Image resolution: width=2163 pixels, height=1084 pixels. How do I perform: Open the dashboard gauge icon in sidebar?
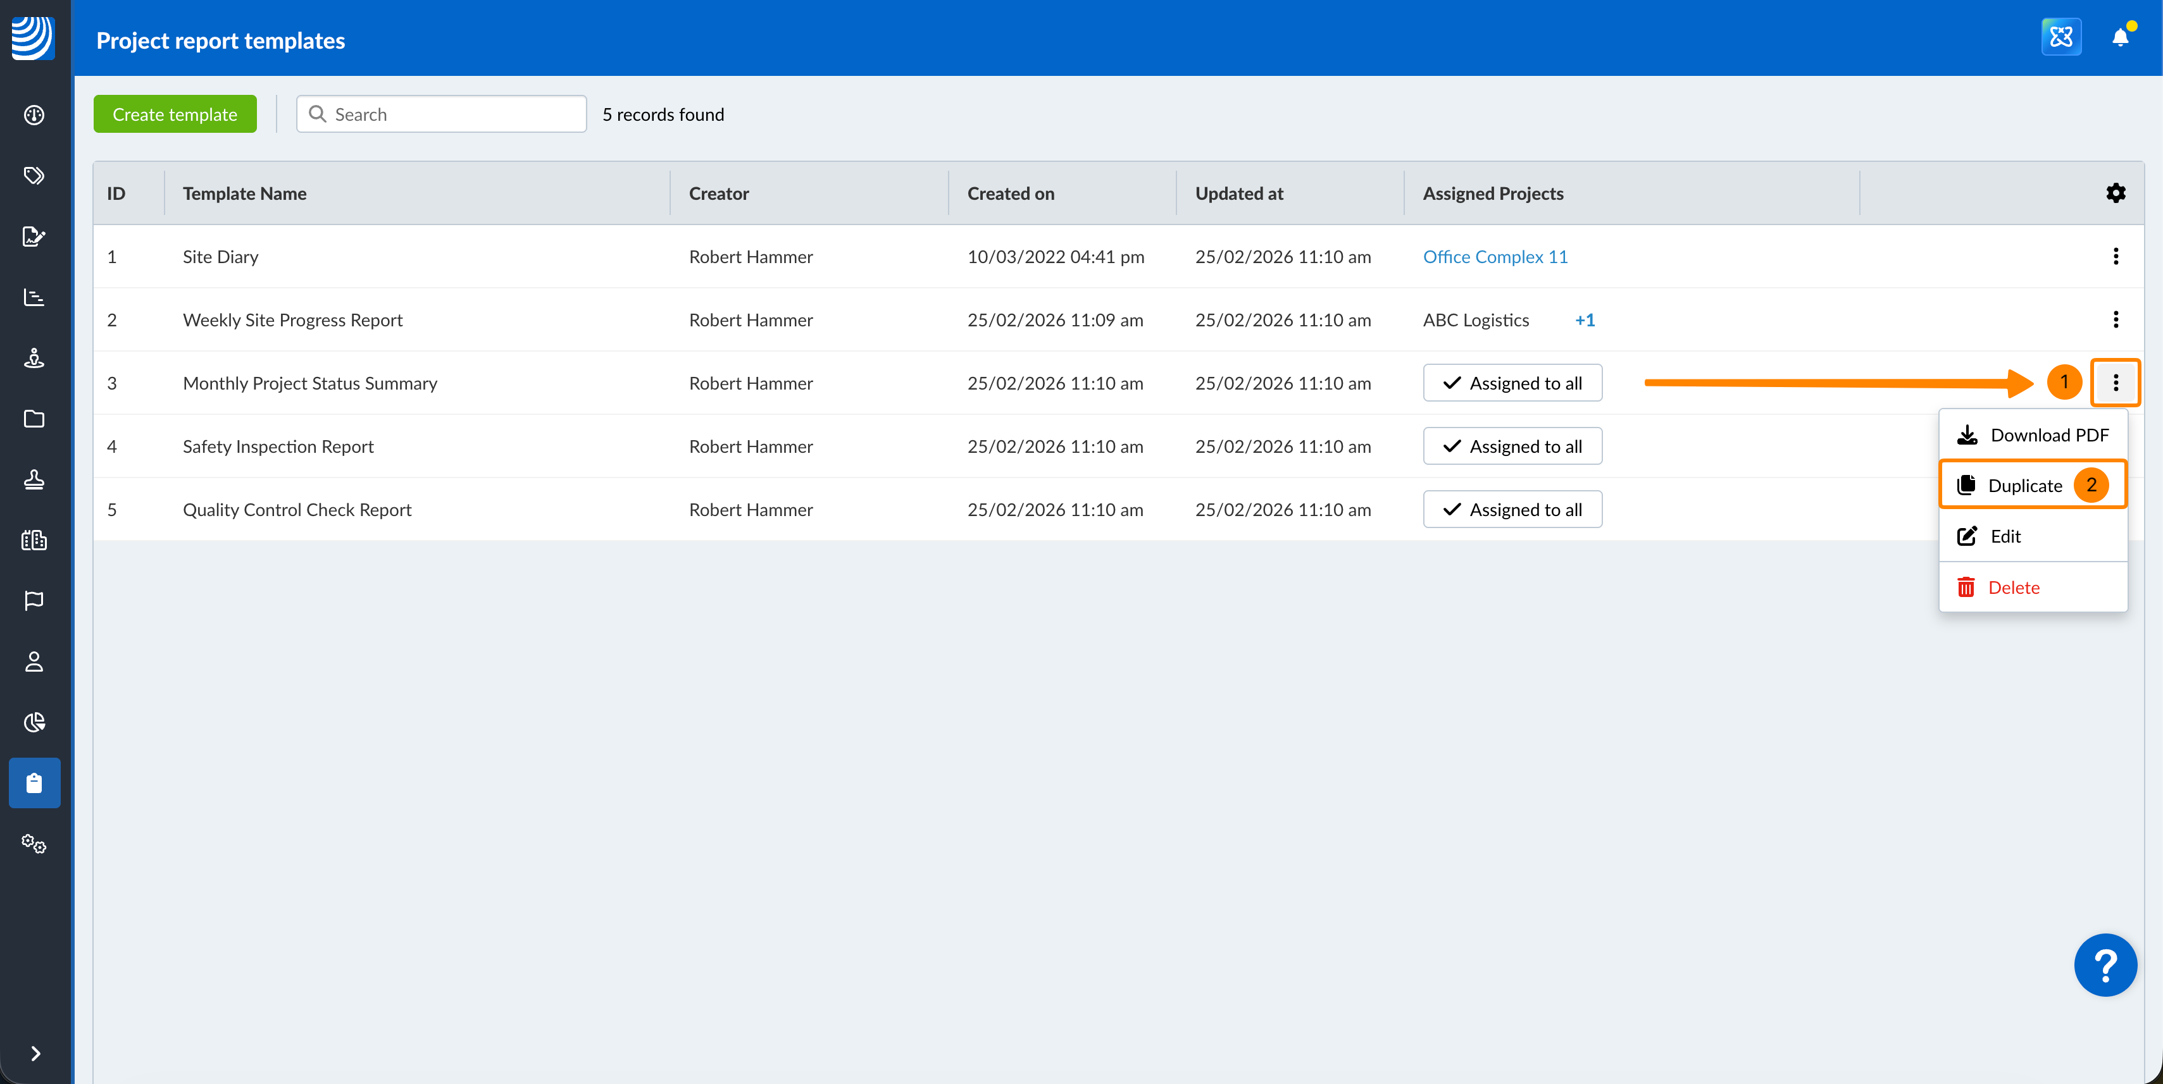pyautogui.click(x=34, y=115)
